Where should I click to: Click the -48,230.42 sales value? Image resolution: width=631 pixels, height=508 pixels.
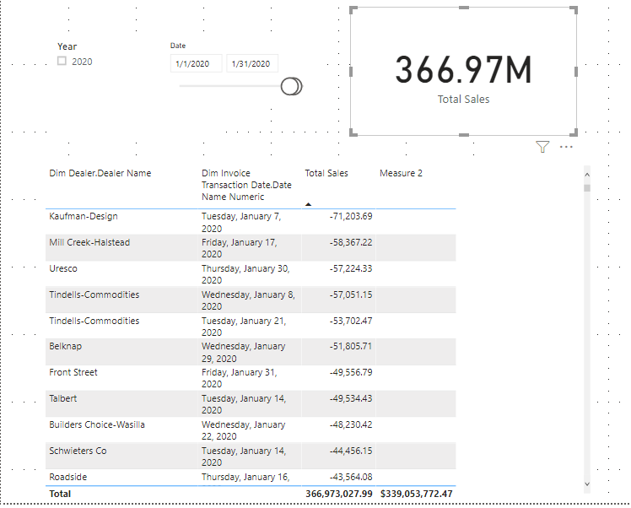351,424
